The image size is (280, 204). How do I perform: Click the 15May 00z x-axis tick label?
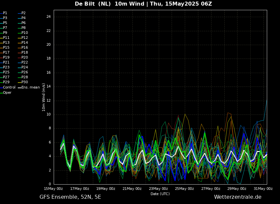(53, 189)
